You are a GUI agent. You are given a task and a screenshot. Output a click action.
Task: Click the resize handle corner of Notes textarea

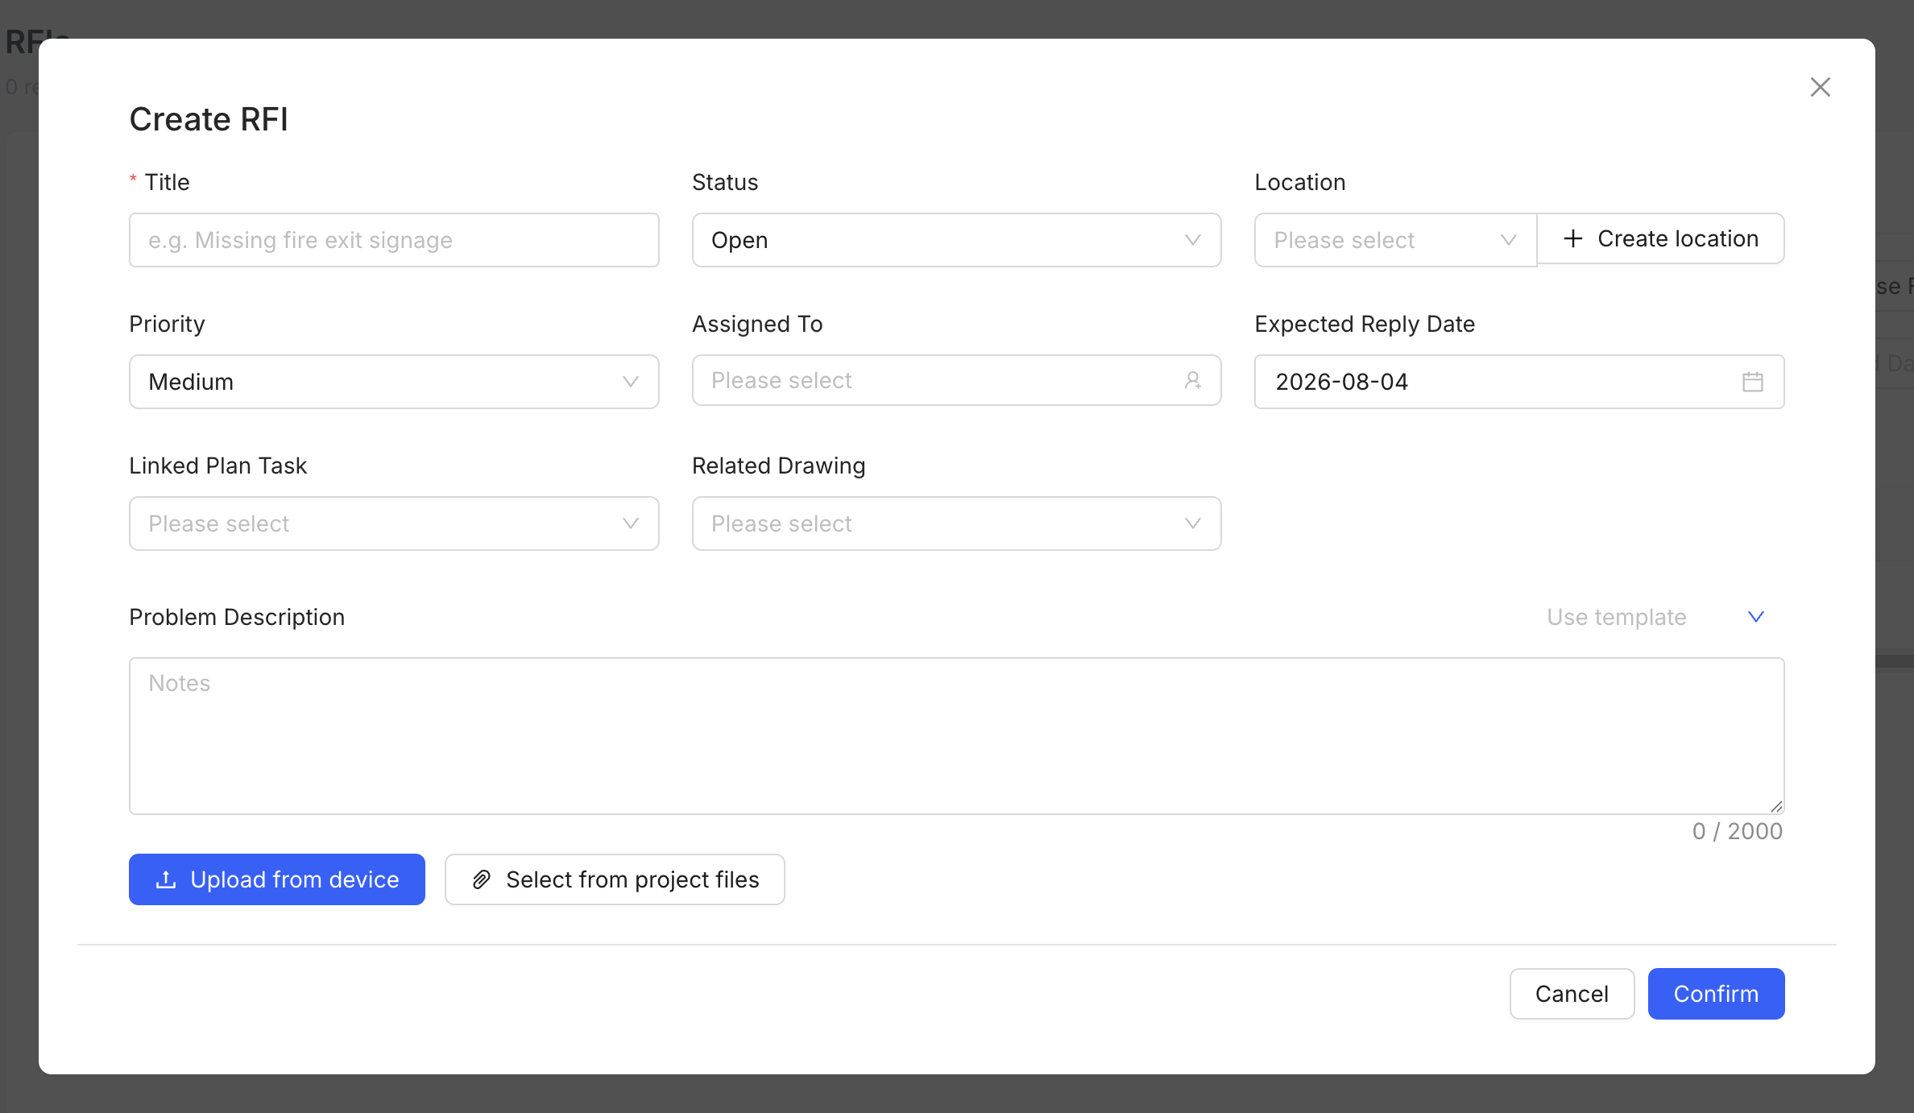pyautogui.click(x=1775, y=806)
